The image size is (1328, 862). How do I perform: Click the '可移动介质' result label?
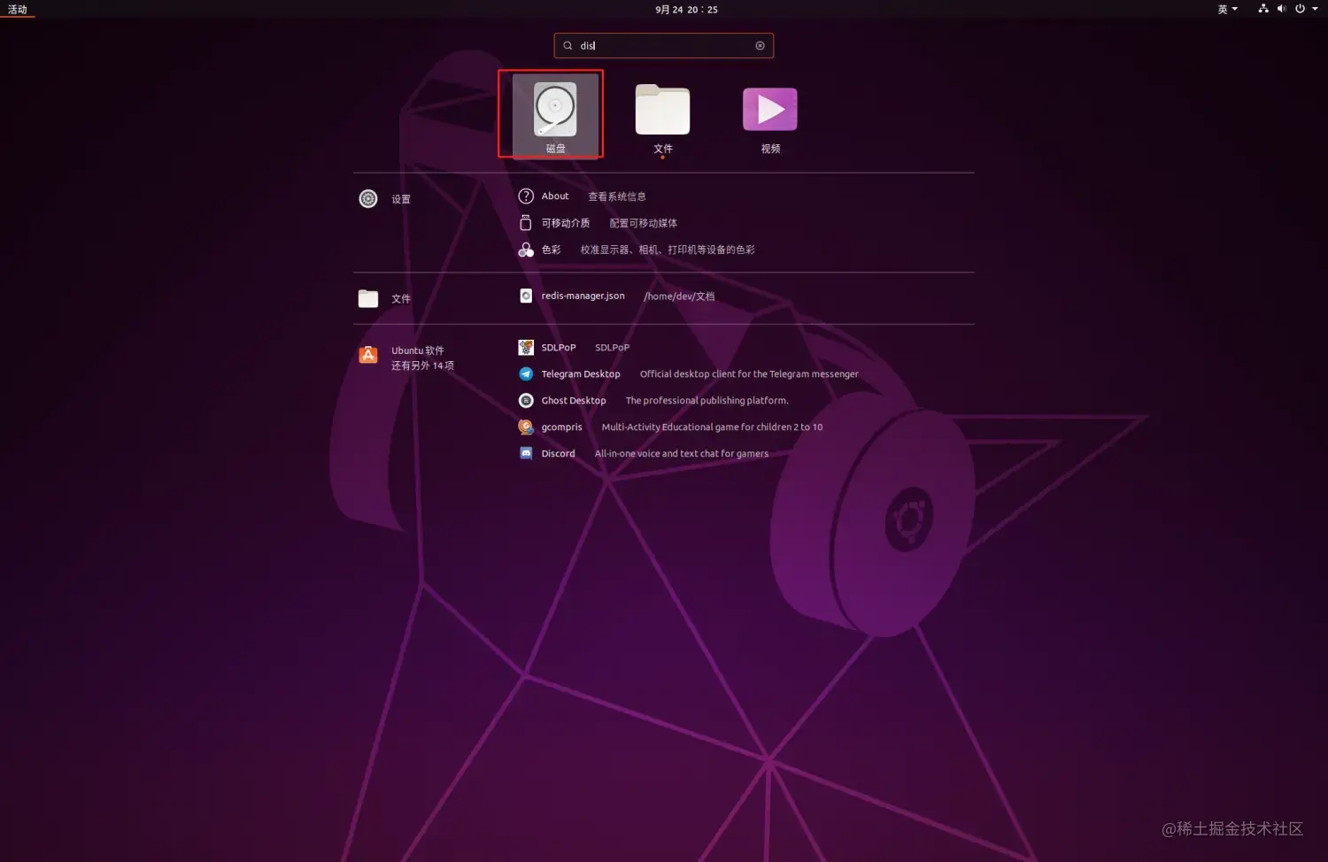pyautogui.click(x=566, y=223)
